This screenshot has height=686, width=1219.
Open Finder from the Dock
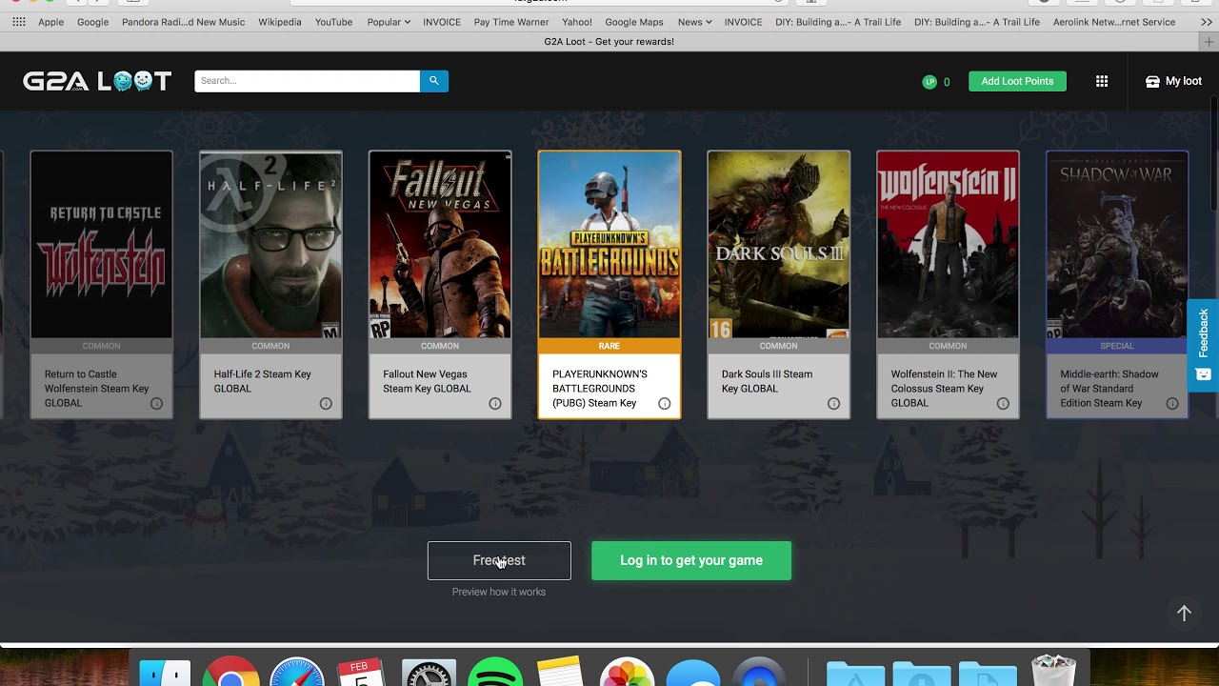pyautogui.click(x=165, y=672)
